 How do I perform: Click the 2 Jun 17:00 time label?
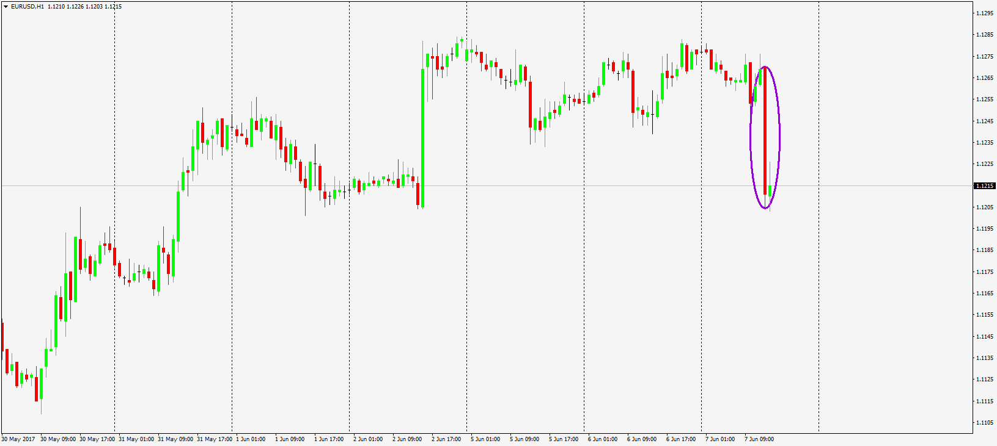pyautogui.click(x=446, y=439)
